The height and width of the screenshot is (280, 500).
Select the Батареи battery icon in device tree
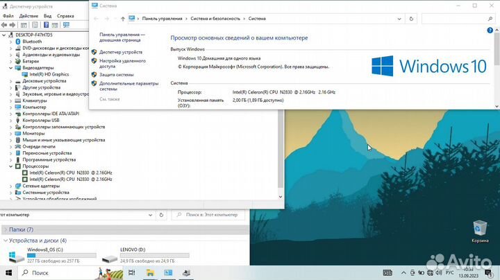click(x=18, y=61)
